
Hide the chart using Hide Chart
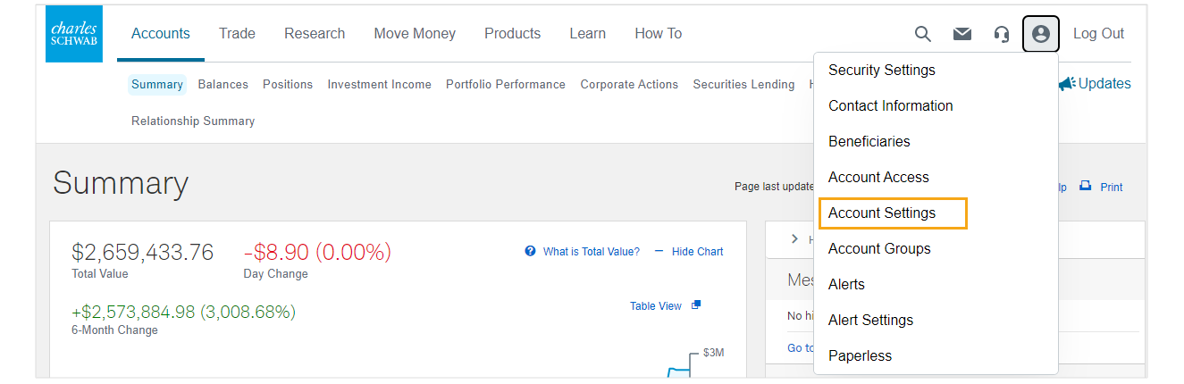(689, 252)
